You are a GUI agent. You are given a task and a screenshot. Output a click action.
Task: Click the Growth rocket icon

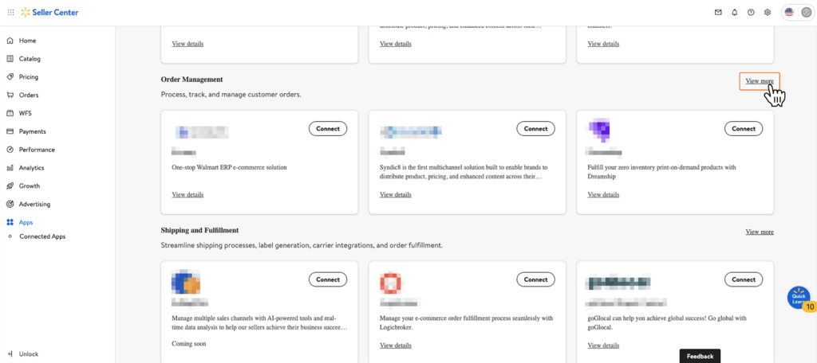[x=10, y=186]
